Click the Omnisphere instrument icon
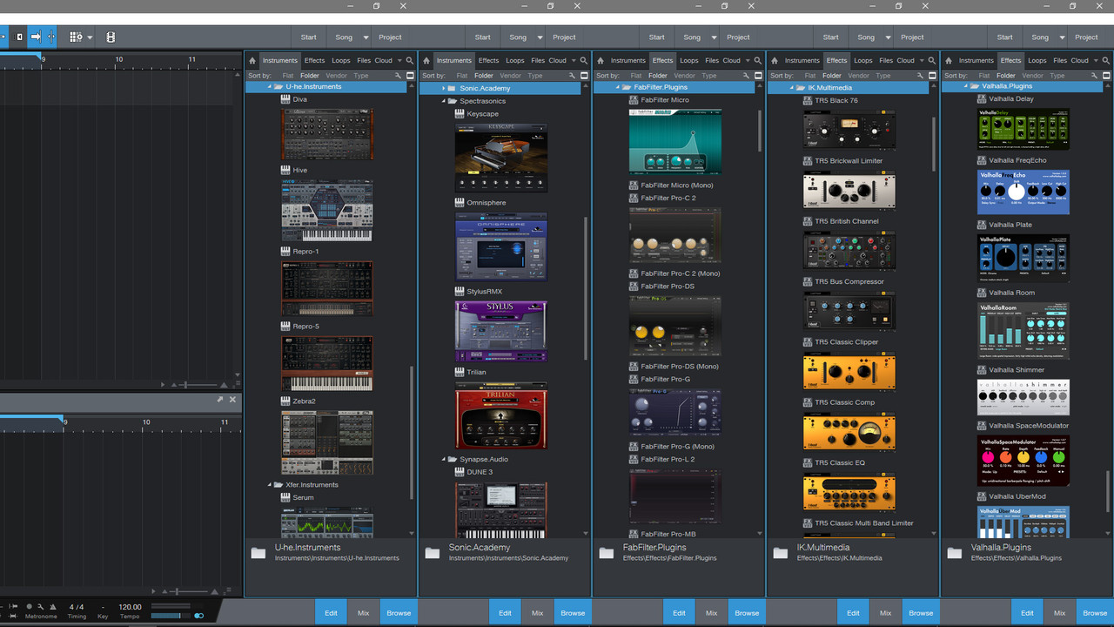 click(x=460, y=203)
